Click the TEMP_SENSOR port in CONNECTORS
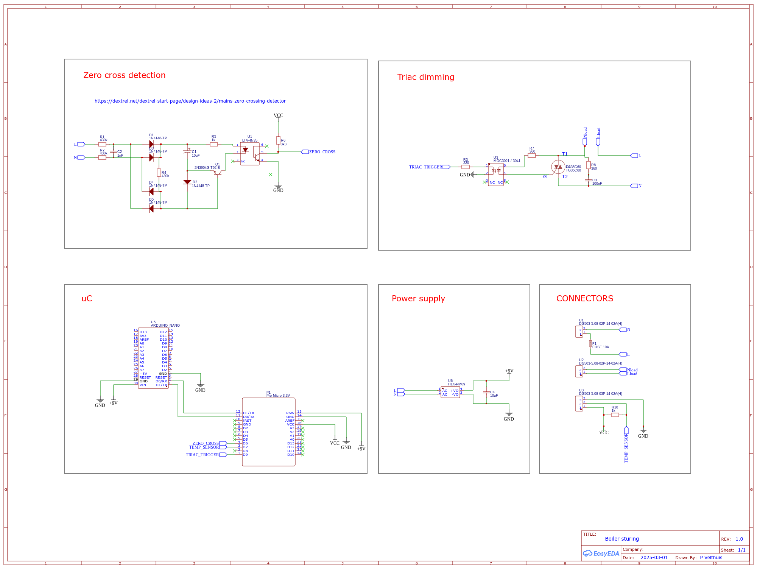This screenshot has height=569, width=757. coord(626,444)
